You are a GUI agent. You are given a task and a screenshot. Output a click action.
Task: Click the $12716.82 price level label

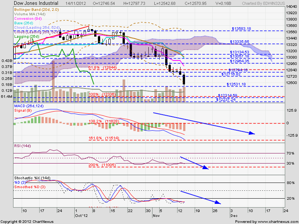tap(231, 74)
